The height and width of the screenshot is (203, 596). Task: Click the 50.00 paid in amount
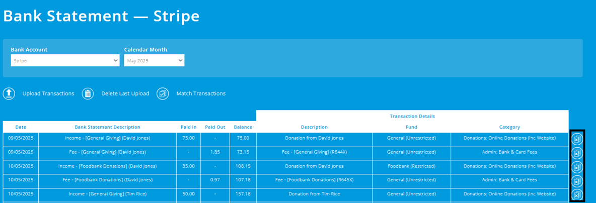189,194
